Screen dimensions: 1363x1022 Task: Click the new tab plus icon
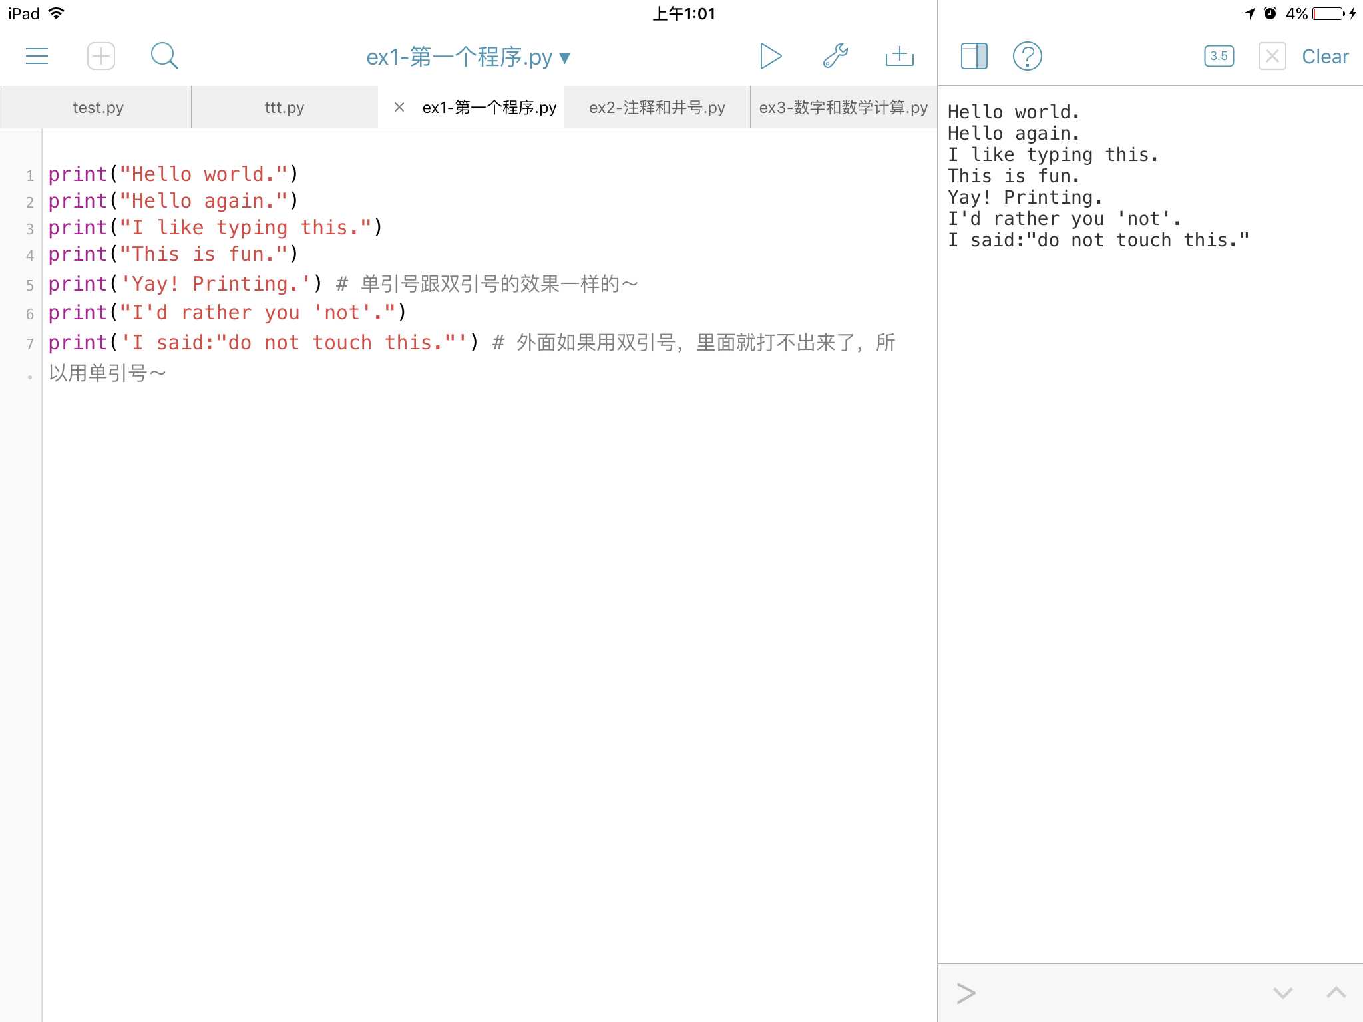tap(100, 56)
